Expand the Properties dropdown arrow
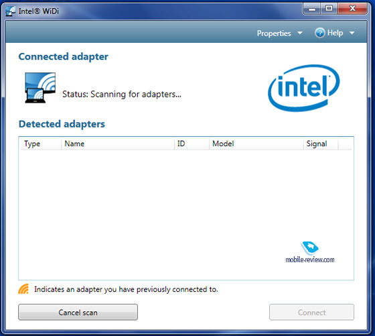This screenshot has width=375, height=336. (x=300, y=33)
